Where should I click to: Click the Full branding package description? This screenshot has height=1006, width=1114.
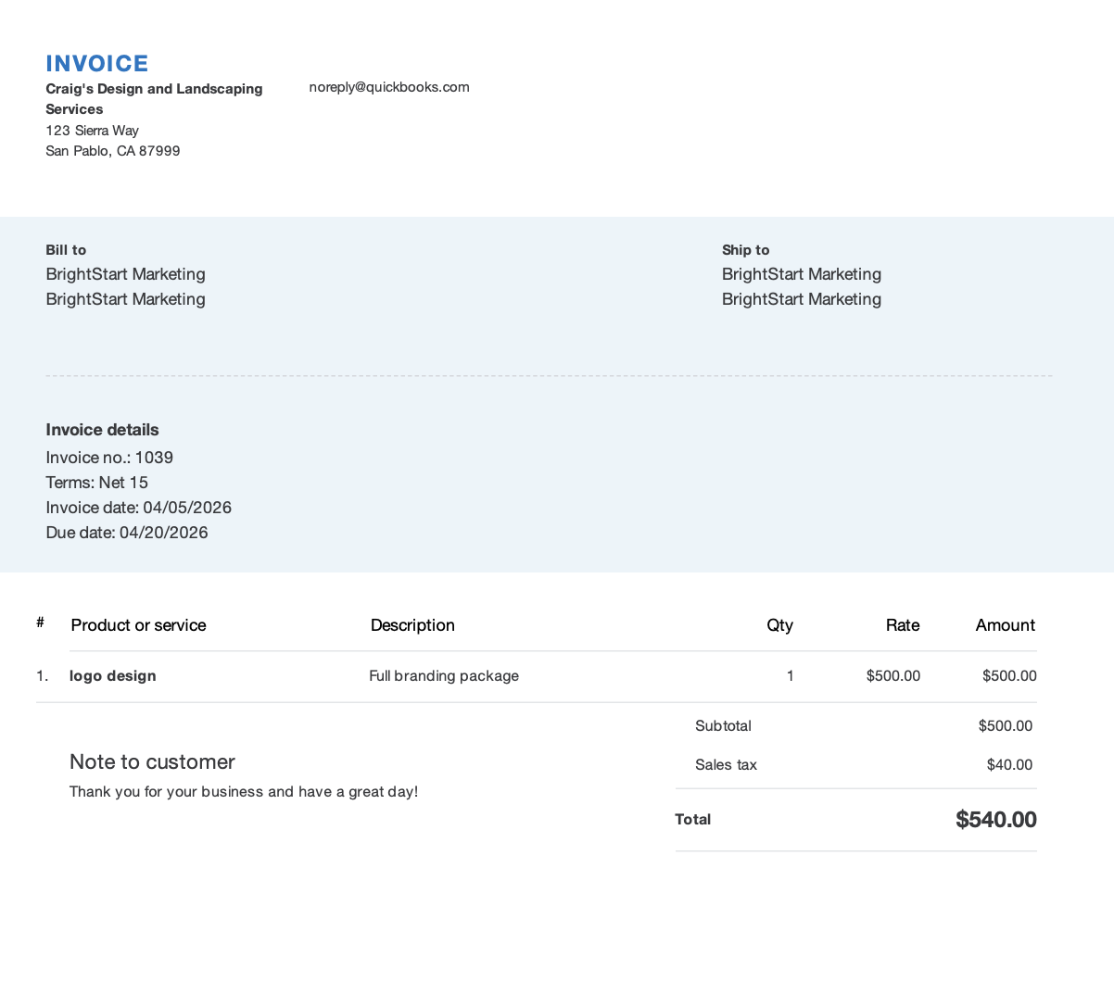(x=444, y=676)
